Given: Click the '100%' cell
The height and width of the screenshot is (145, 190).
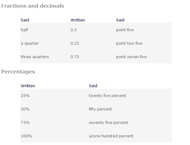Looking at the screenshot, I should 26,136.
